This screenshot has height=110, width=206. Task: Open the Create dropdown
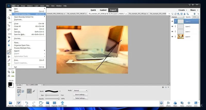[183, 10]
